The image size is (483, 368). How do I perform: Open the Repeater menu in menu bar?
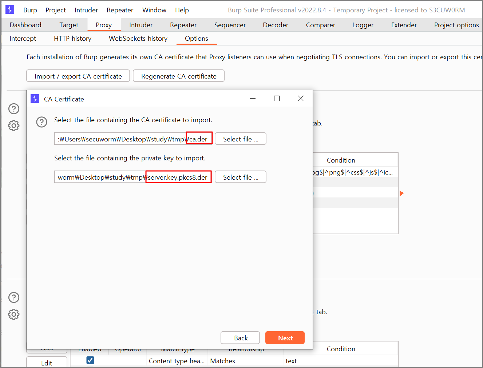pos(120,10)
